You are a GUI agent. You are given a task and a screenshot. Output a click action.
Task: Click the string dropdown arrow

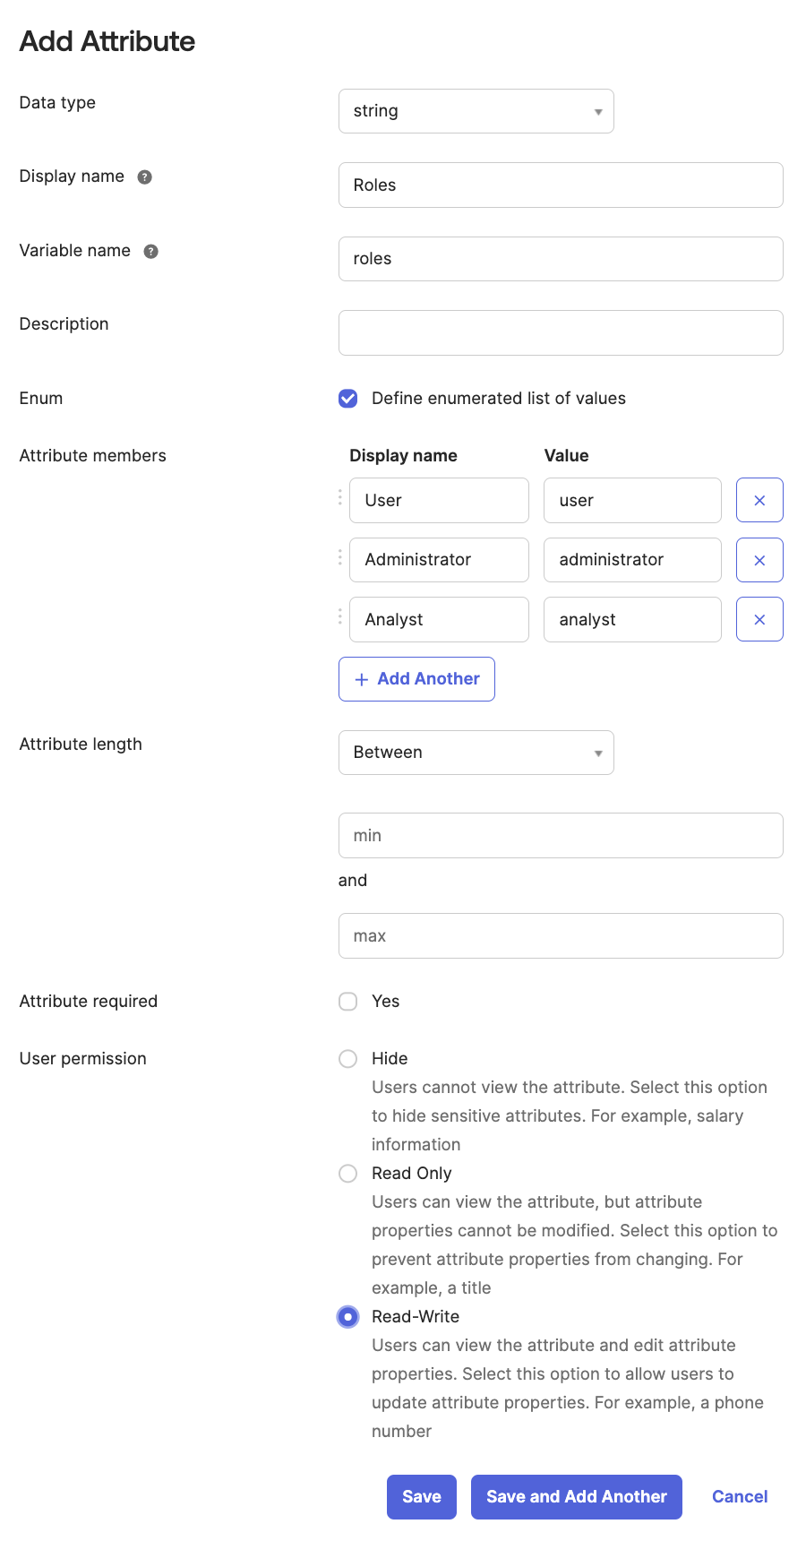pyautogui.click(x=597, y=111)
